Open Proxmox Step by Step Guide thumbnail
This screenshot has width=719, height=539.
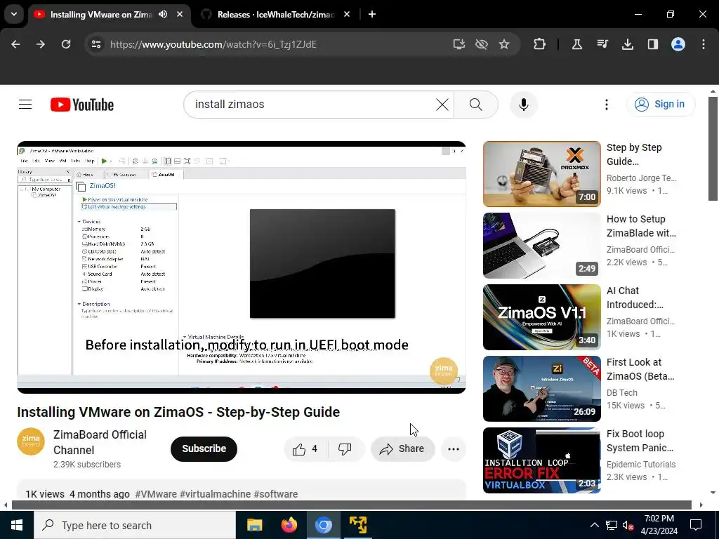pos(541,174)
